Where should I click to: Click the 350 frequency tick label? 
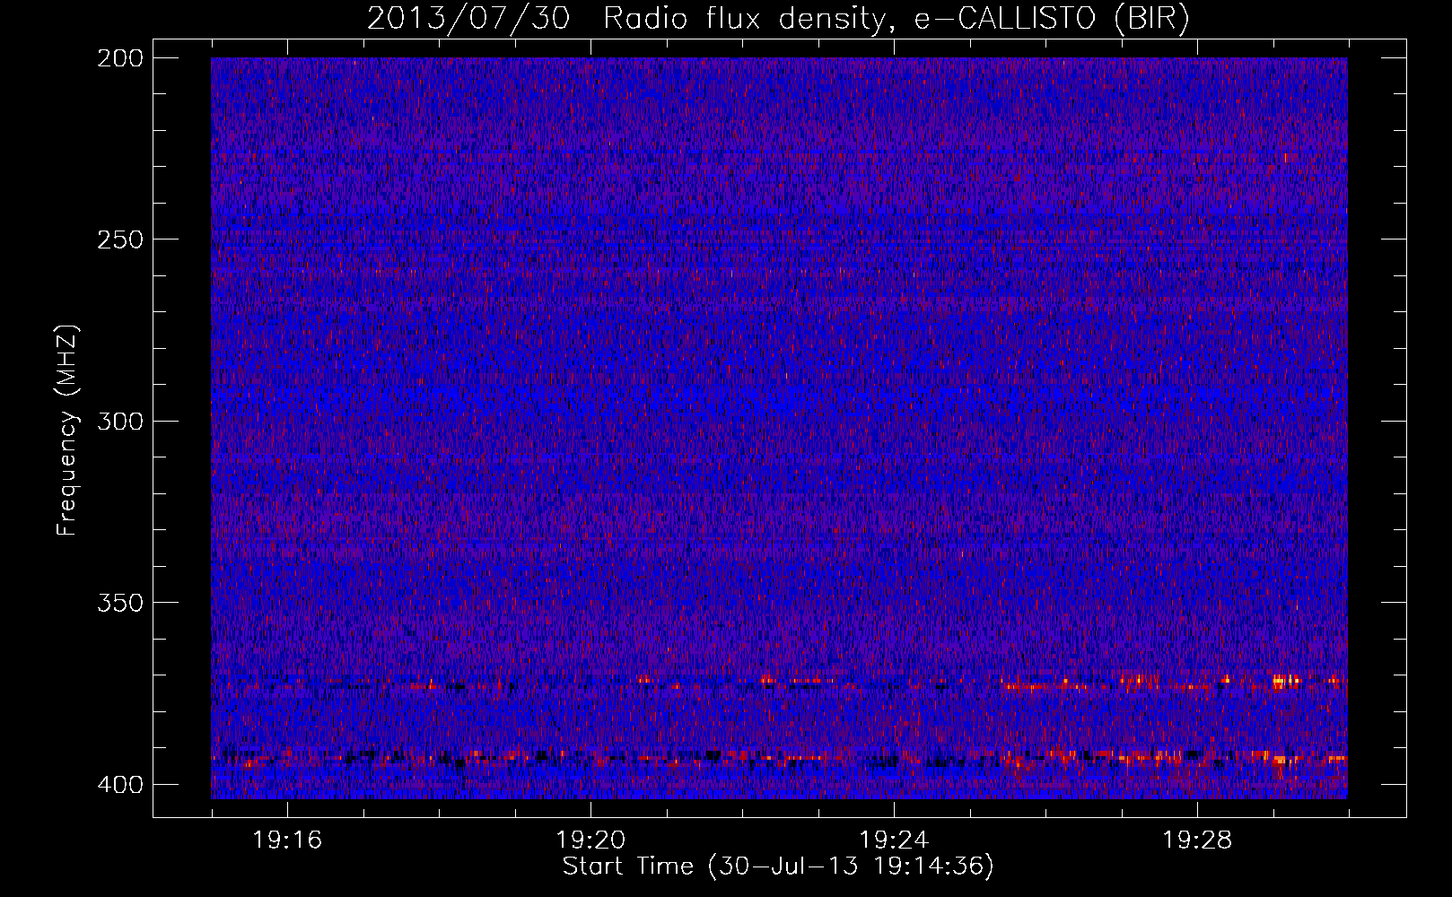coord(120,603)
